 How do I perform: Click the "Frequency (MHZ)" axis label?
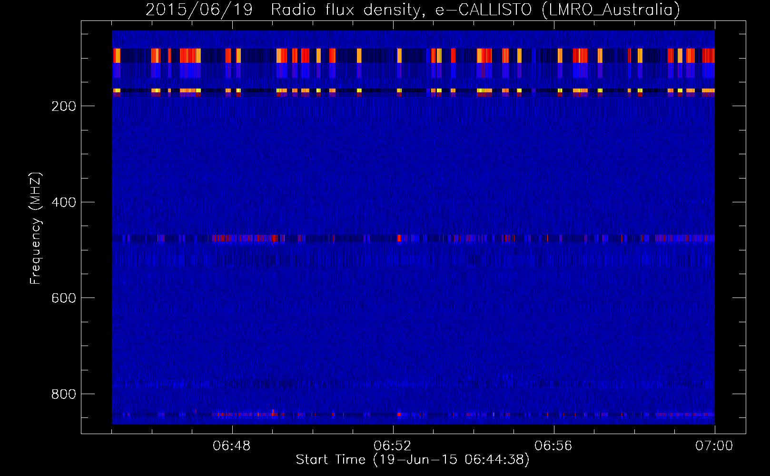[x=36, y=228]
